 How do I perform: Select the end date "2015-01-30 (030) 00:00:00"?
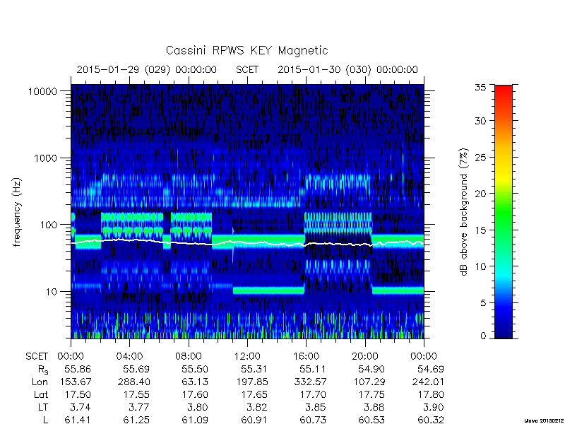tap(347, 69)
